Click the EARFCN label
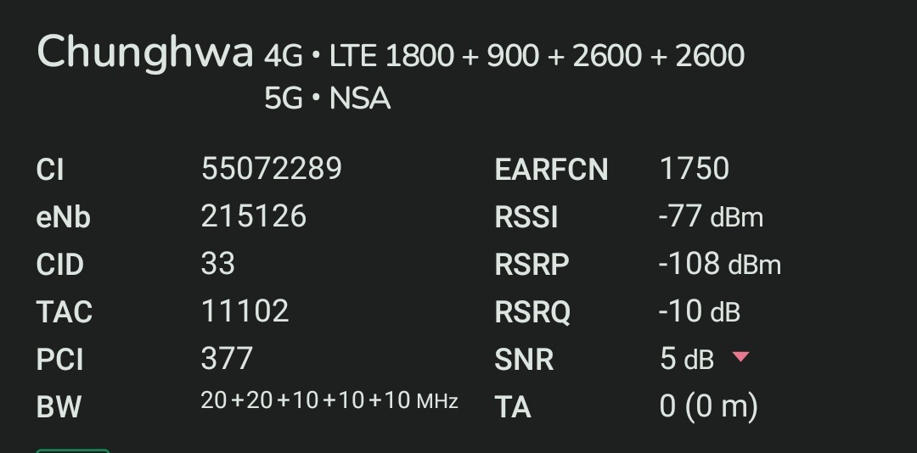This screenshot has width=917, height=453. click(x=551, y=170)
